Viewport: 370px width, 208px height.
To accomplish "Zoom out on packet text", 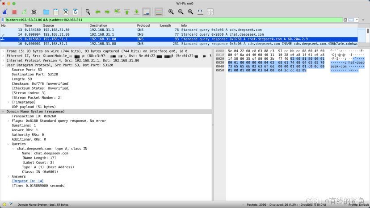I will point(181,12).
